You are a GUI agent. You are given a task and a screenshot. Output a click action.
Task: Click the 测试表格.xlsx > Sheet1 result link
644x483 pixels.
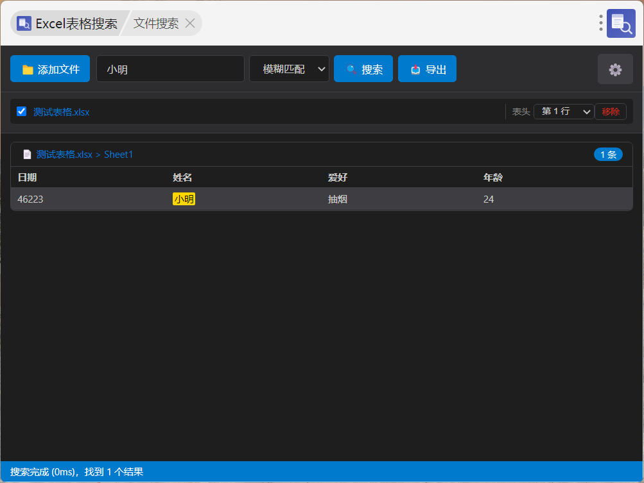click(x=85, y=155)
